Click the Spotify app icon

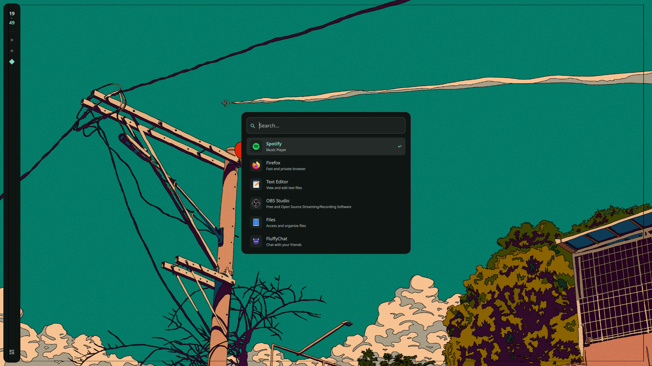pos(256,146)
